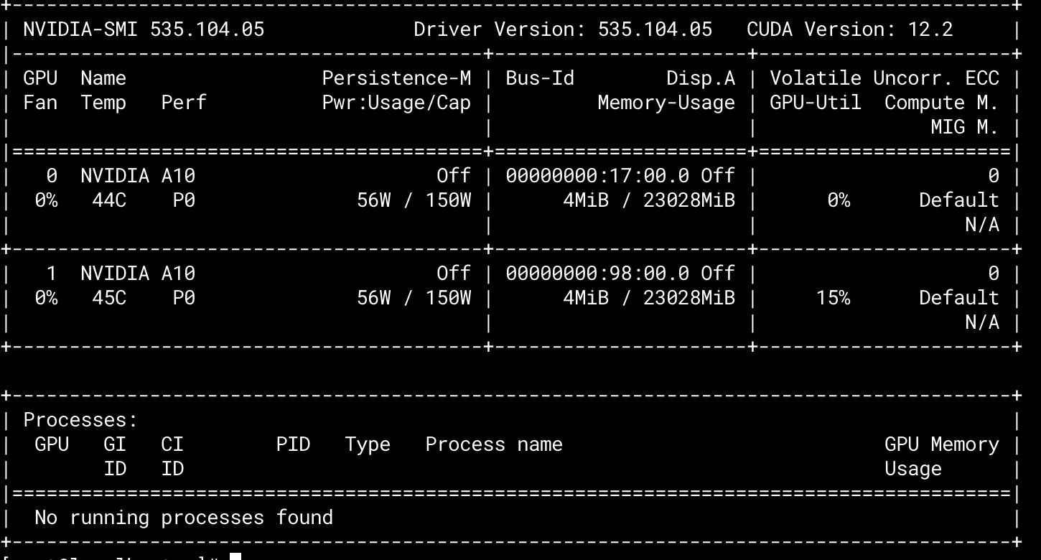Select the "Process name" column header
This screenshot has width=1041, height=560.
click(494, 444)
